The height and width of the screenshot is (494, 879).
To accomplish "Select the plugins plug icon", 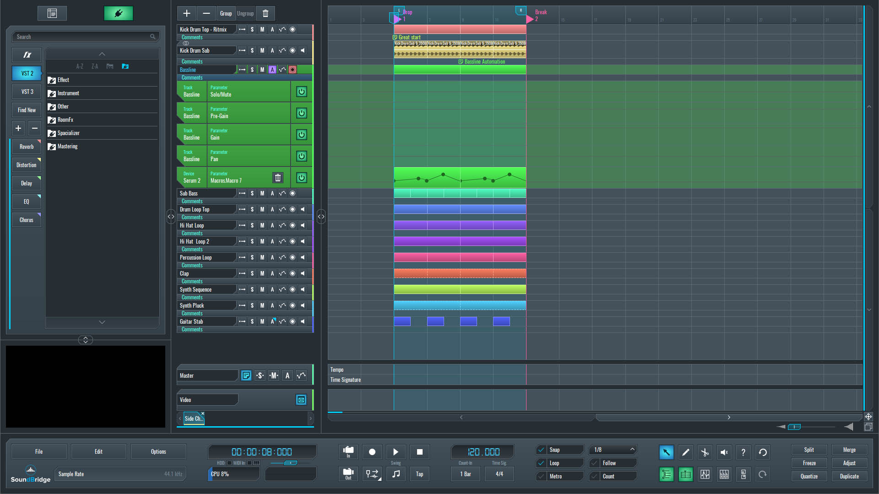I will (x=119, y=13).
